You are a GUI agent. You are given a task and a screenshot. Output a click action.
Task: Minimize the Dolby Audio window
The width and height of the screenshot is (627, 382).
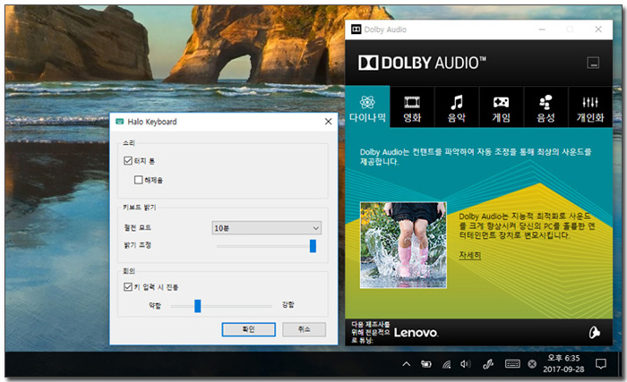click(542, 30)
